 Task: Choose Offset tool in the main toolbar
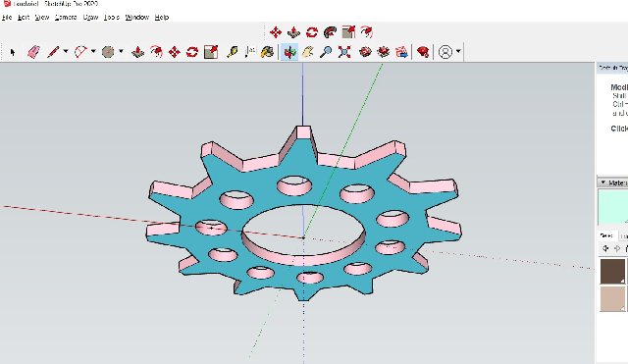click(x=156, y=52)
